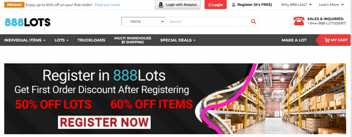Viewport: 352px width, 137px height.
Task: Click Make a Lot
Action: pyautogui.click(x=294, y=40)
